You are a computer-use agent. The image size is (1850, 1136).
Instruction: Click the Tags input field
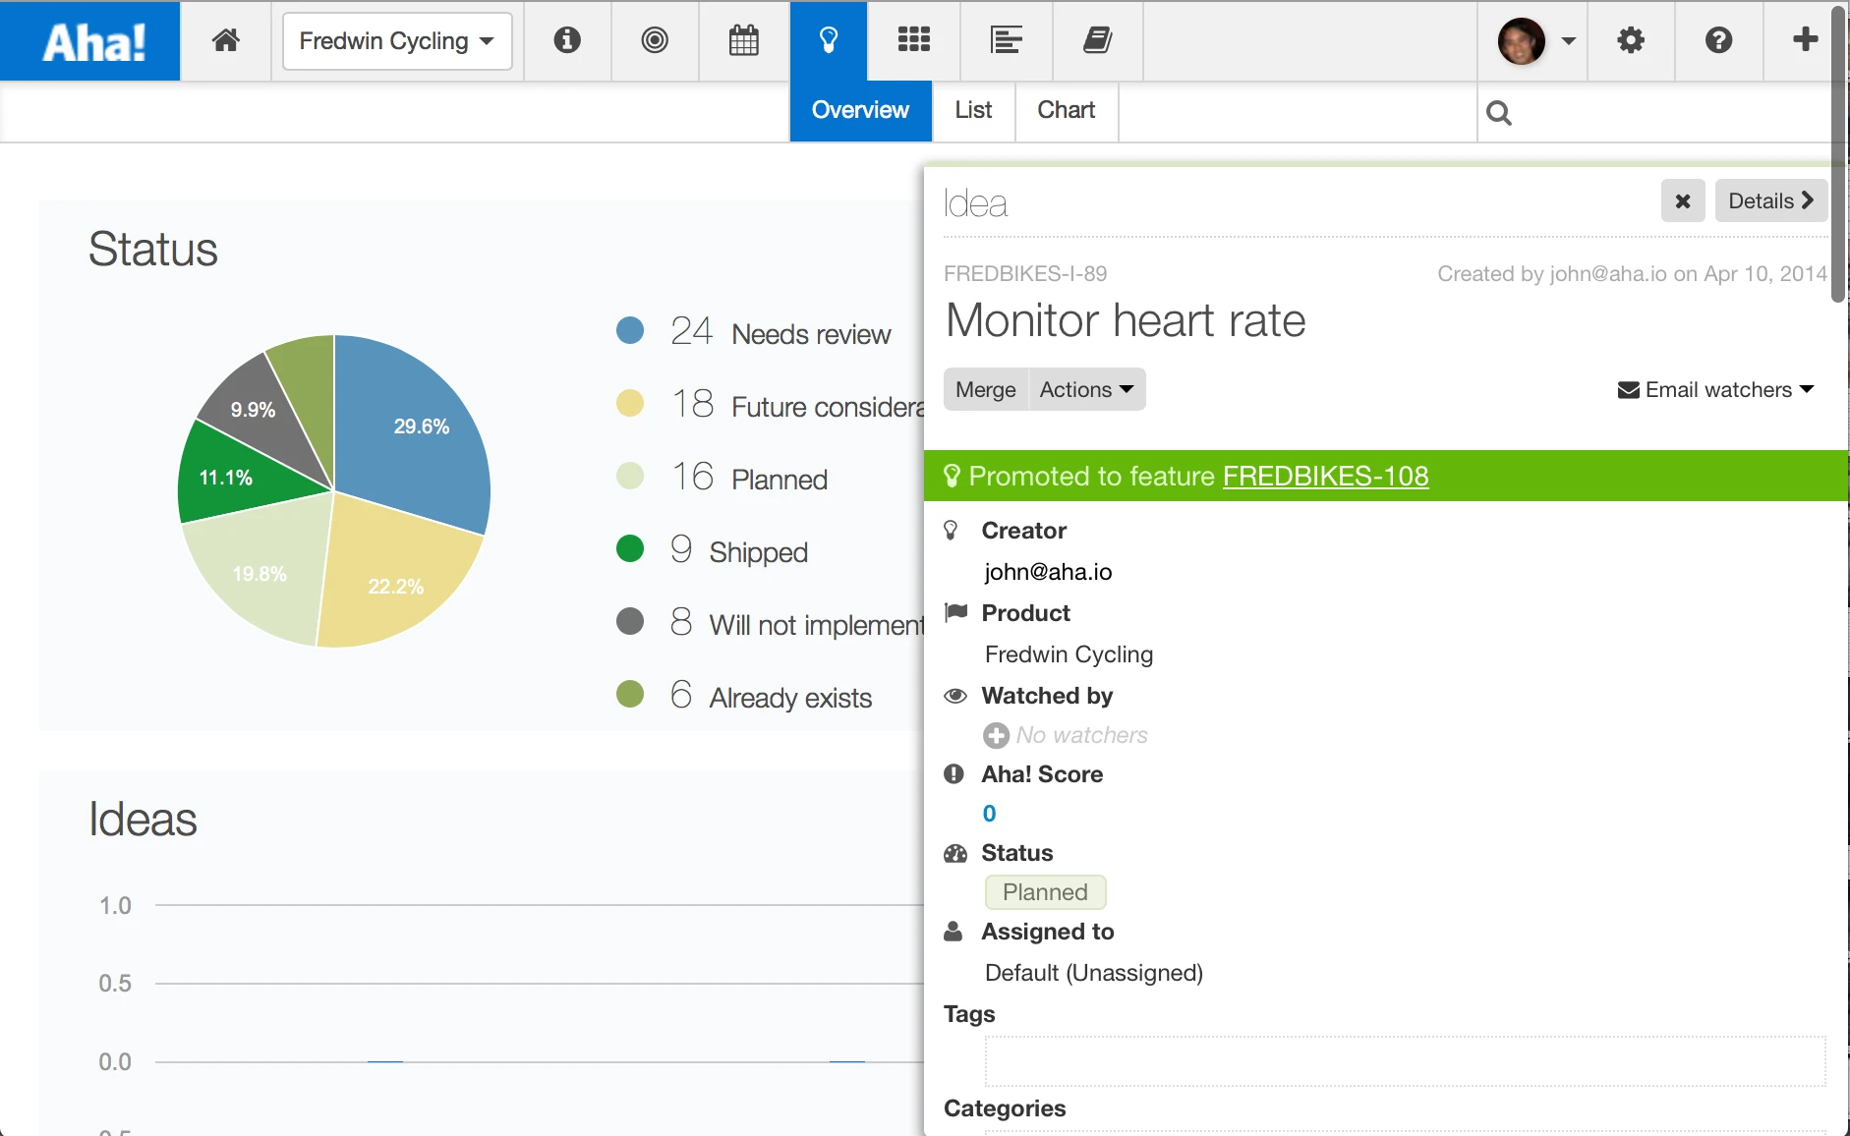[x=1405, y=1061]
